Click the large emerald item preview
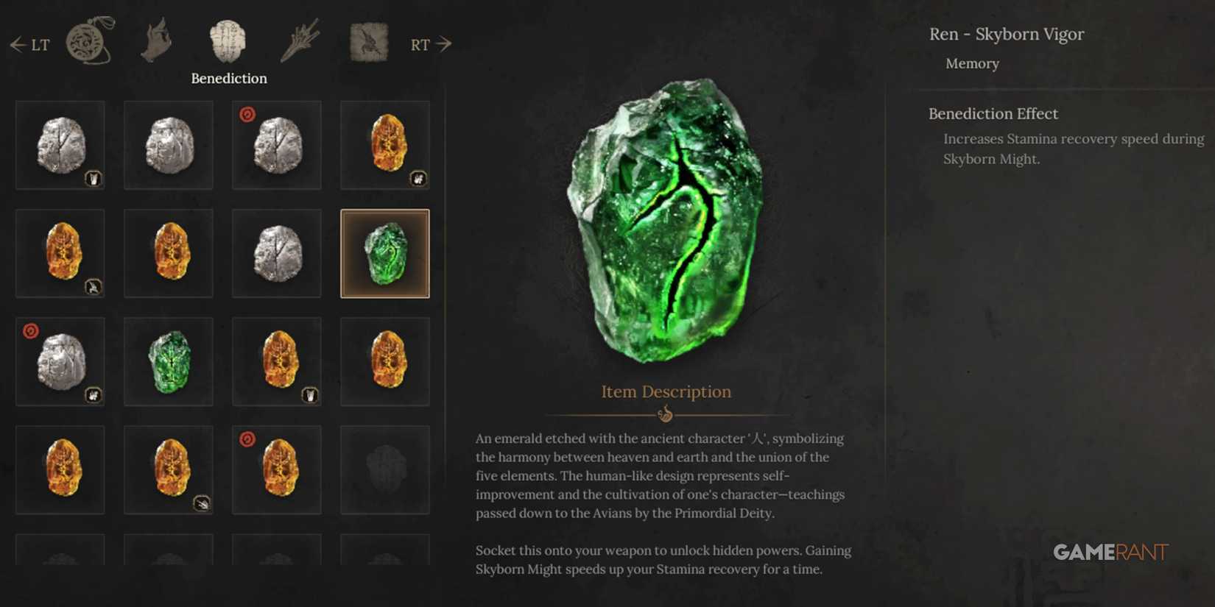Image resolution: width=1215 pixels, height=607 pixels. click(x=666, y=221)
